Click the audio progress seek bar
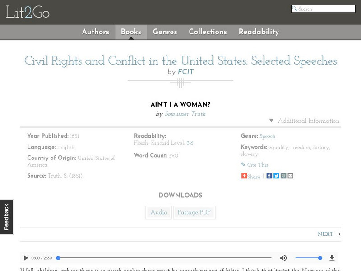The width and height of the screenshot is (361, 271). click(165, 258)
